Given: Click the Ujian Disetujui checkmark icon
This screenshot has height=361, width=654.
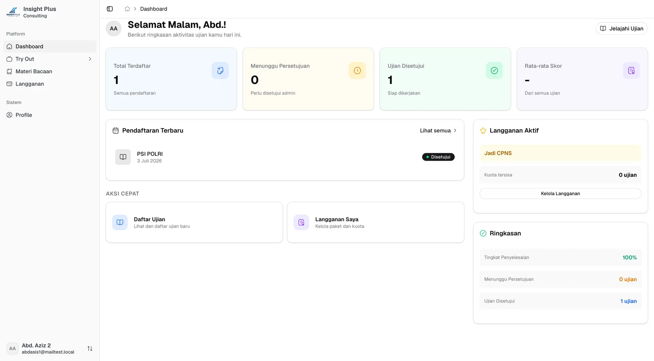Looking at the screenshot, I should coord(494,70).
